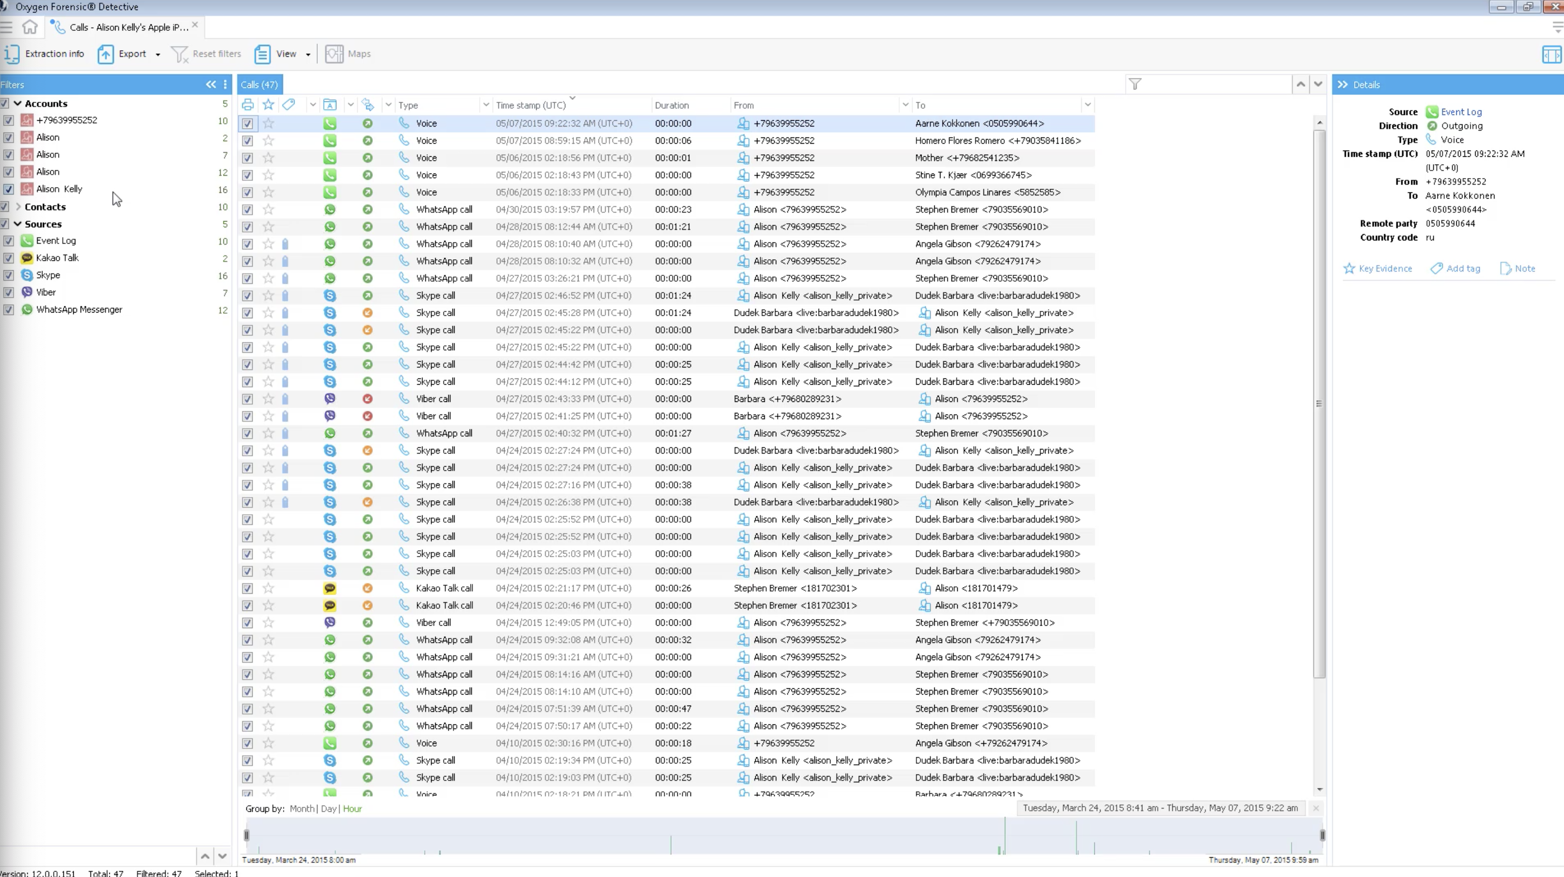Open Extraction info
This screenshot has width=1564, height=877.
coord(44,54)
